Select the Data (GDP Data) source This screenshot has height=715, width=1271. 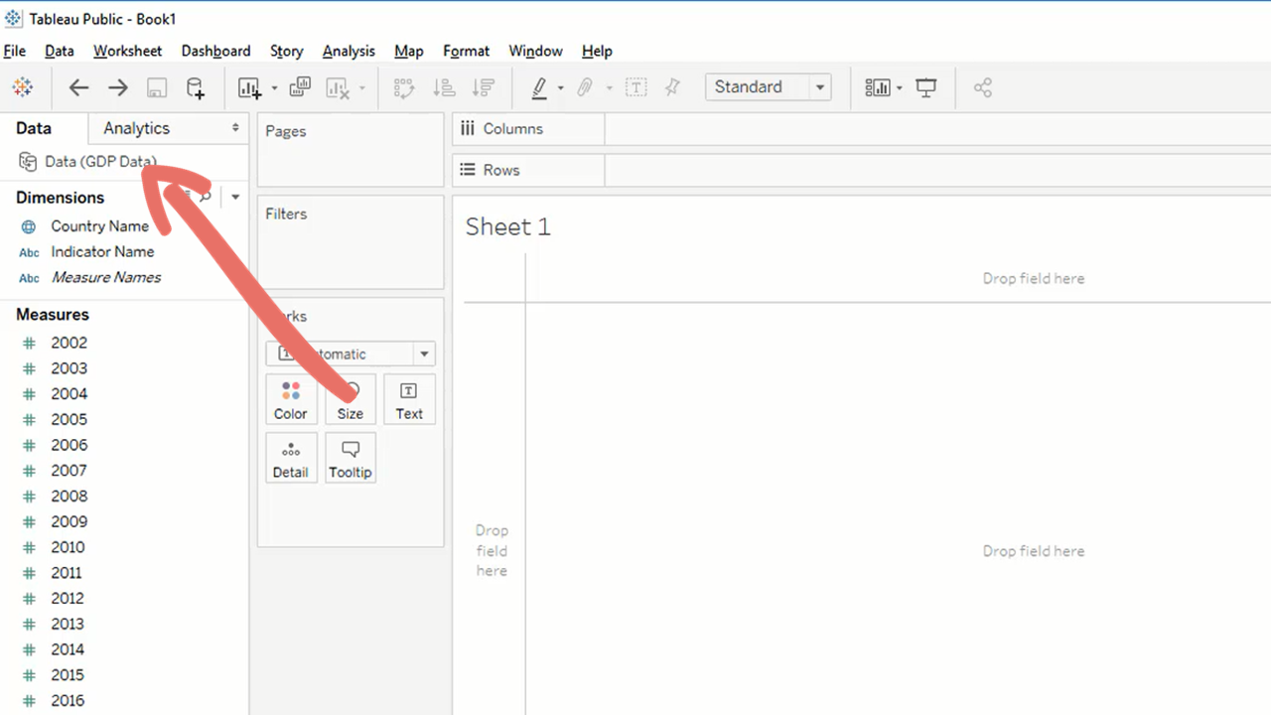pyautogui.click(x=99, y=162)
